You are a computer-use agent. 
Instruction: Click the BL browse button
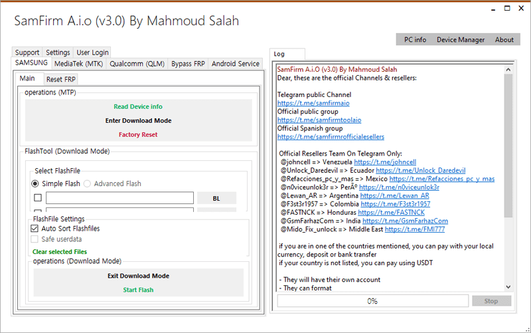(216, 198)
